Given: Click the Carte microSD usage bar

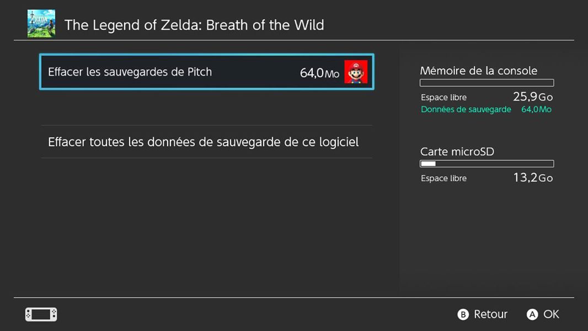Looking at the screenshot, I should tap(487, 164).
